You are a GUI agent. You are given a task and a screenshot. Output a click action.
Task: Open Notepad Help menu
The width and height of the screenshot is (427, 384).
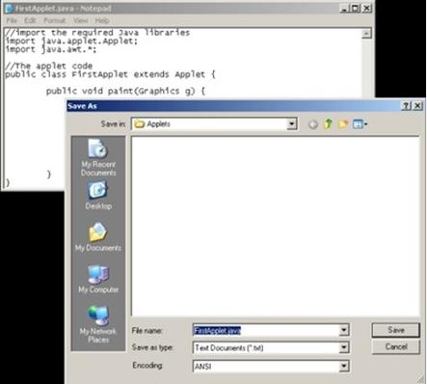click(x=102, y=20)
